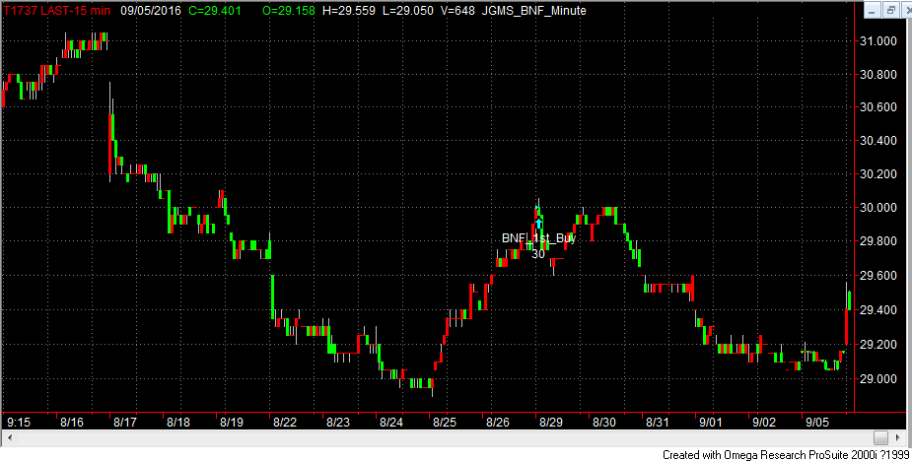This screenshot has height=461, width=912.
Task: Click the 29.600 price axis label
Action: [878, 276]
